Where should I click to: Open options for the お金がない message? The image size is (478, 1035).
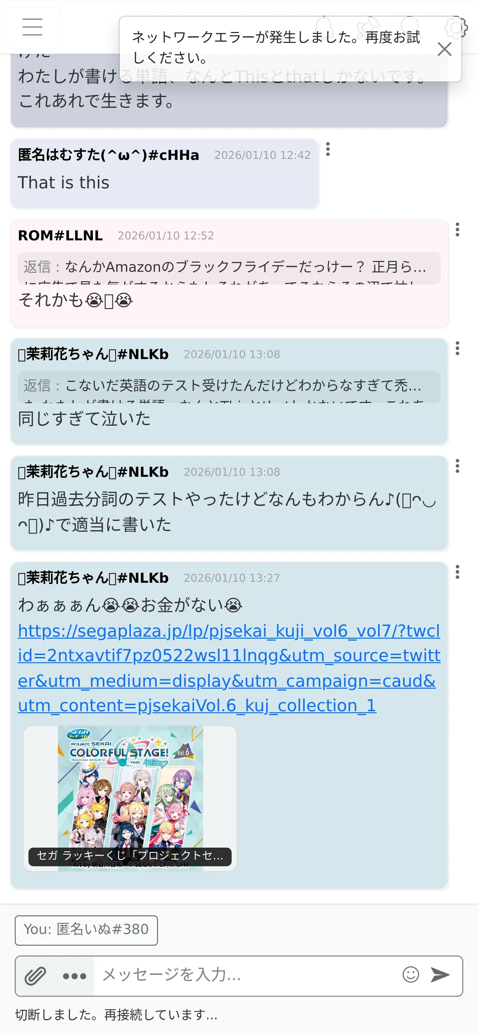click(x=457, y=572)
